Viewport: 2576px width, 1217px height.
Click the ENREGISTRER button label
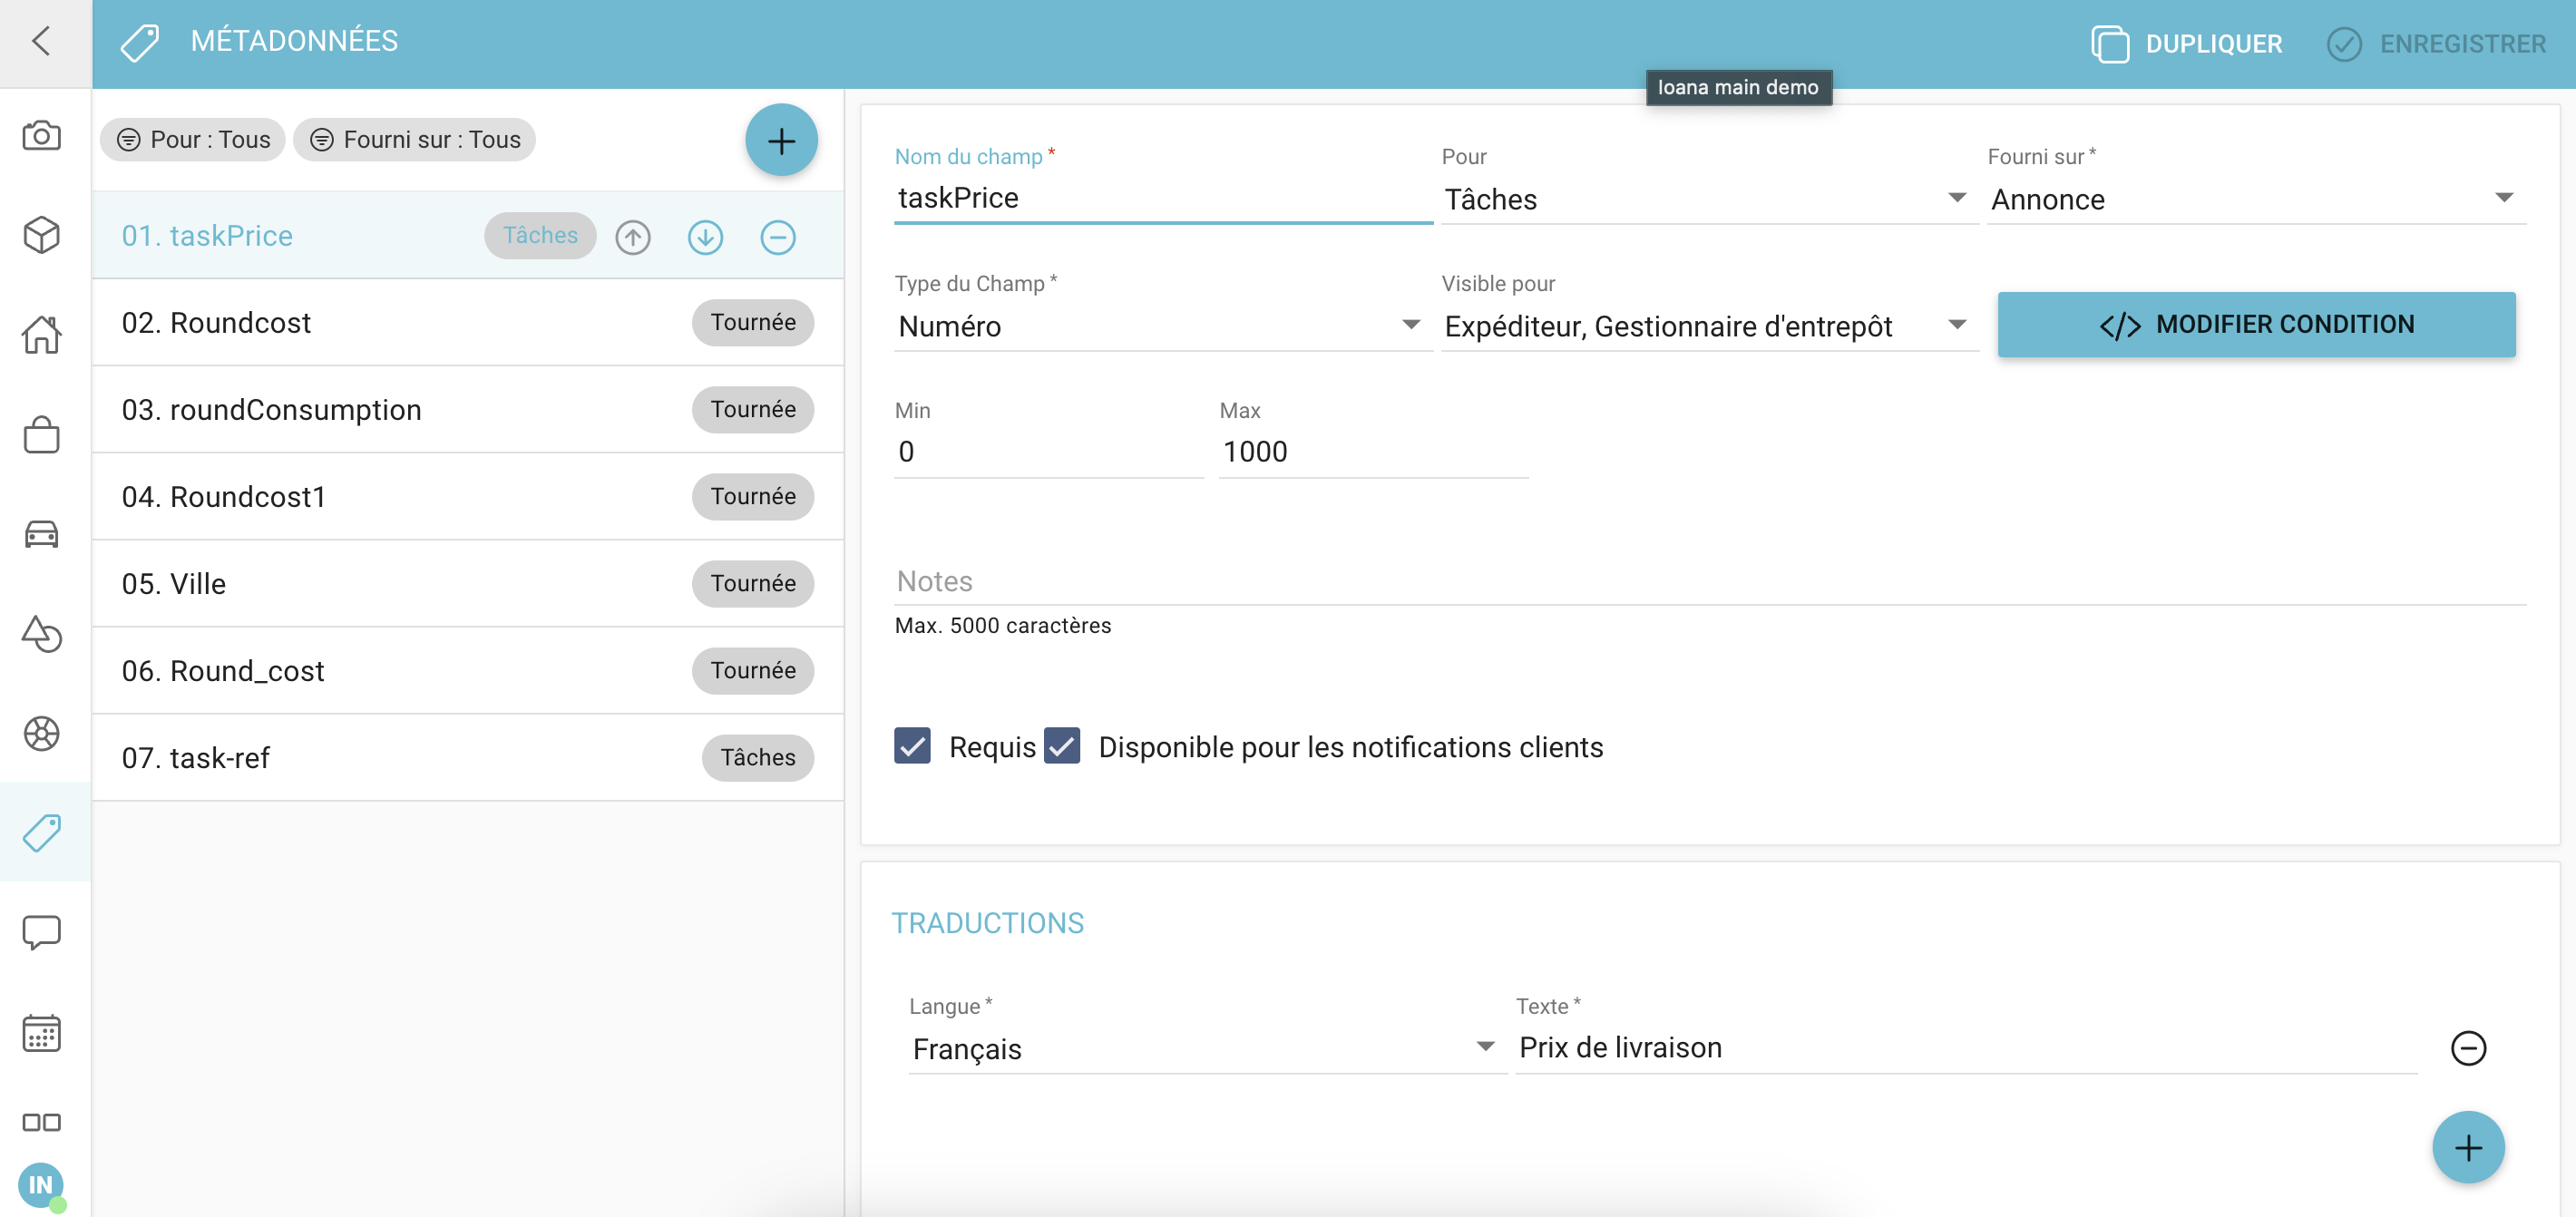tap(2462, 44)
